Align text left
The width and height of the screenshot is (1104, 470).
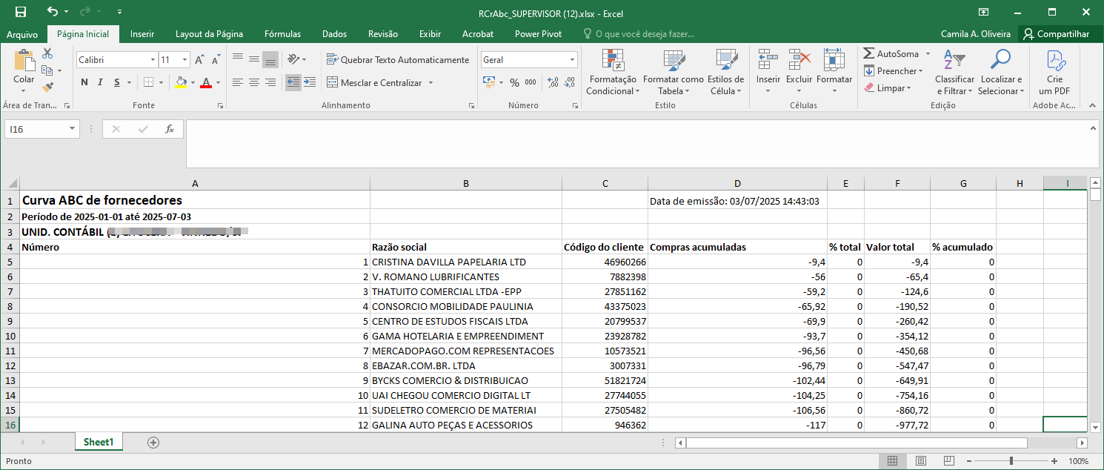tap(238, 82)
